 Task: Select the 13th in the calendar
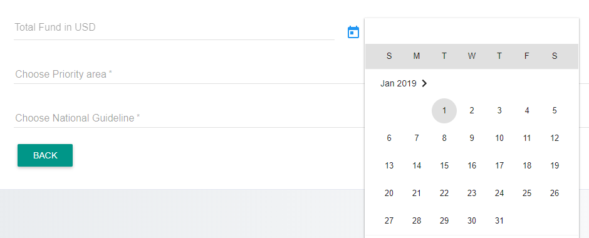(389, 165)
